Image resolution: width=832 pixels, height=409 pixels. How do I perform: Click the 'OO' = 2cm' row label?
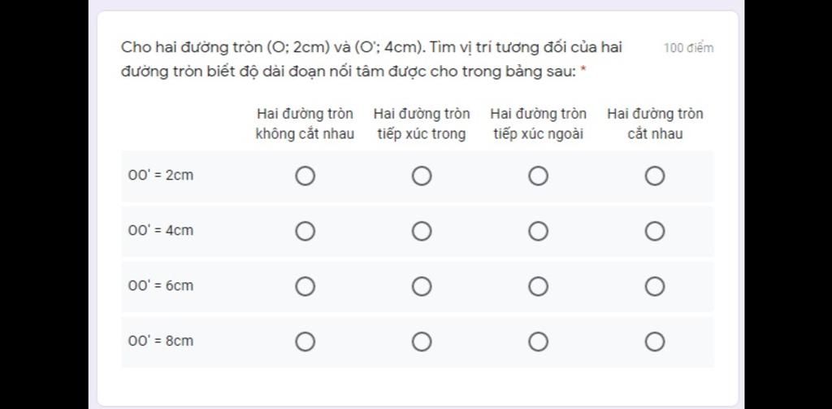[x=161, y=176]
